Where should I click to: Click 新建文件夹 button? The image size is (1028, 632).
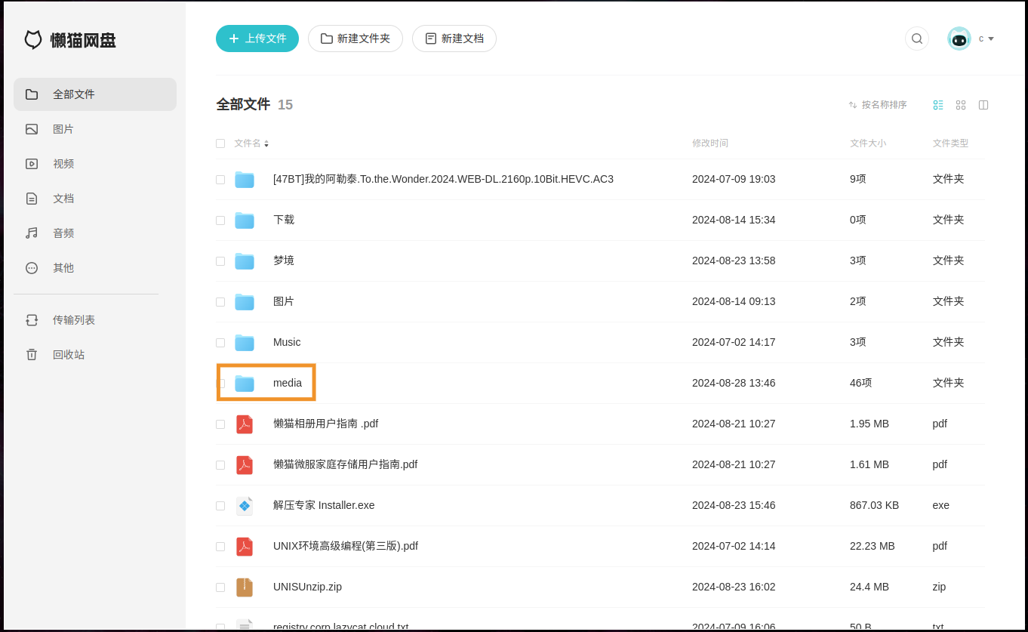pyautogui.click(x=355, y=39)
